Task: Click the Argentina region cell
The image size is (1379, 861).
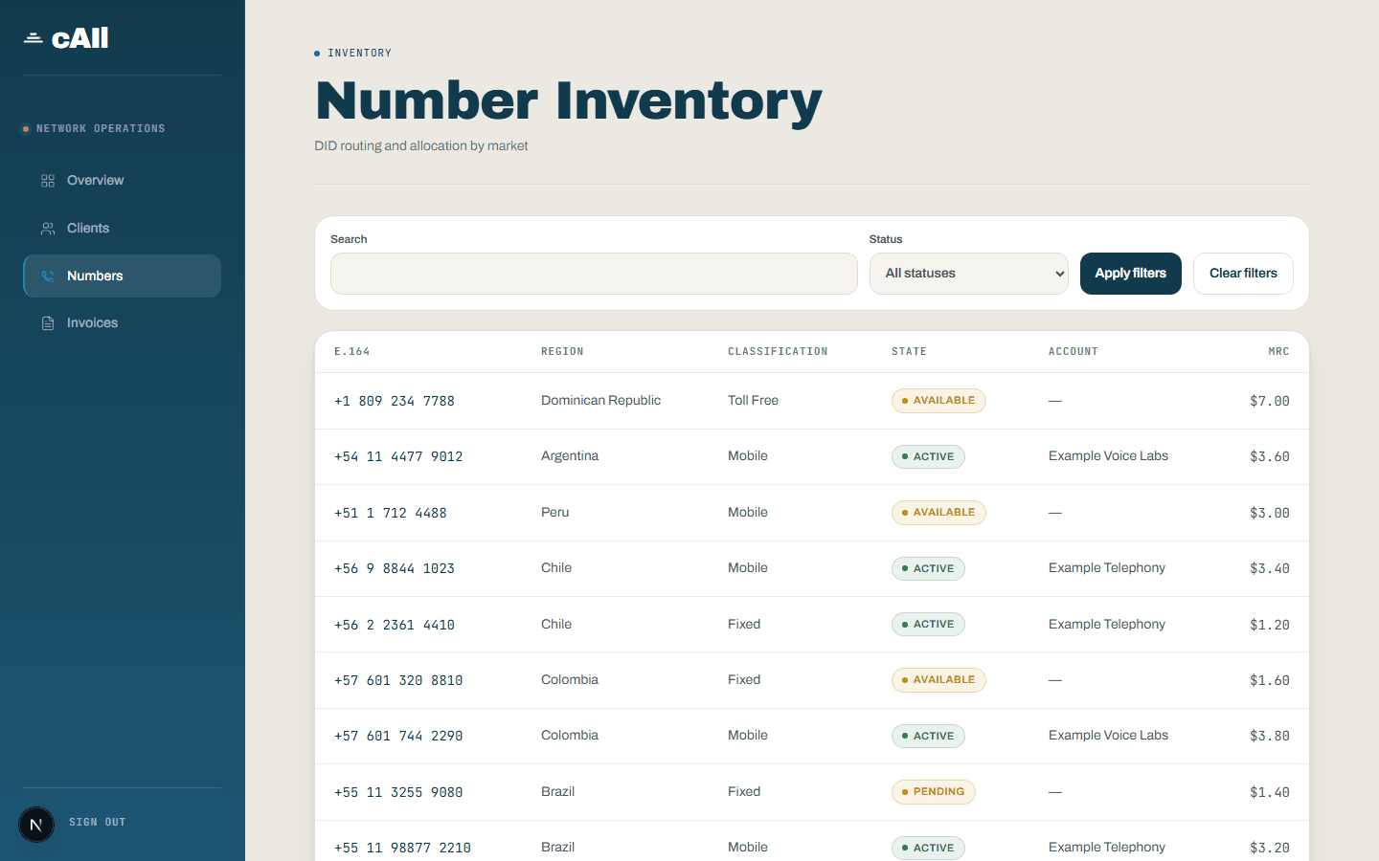Action: (x=570, y=456)
